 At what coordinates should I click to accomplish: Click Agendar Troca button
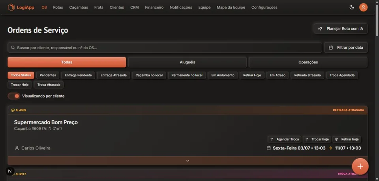[285, 139]
